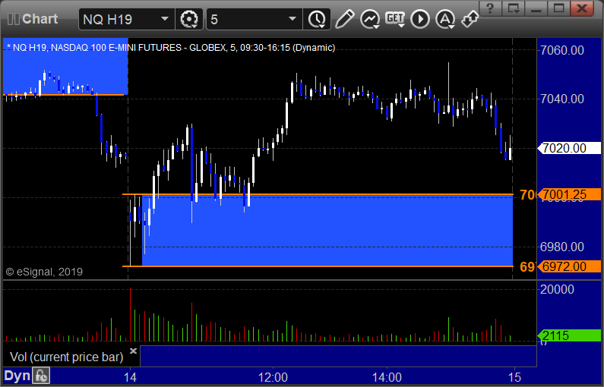604x387 pixels.
Task: Click the trade arrows icon
Action: 470,19
